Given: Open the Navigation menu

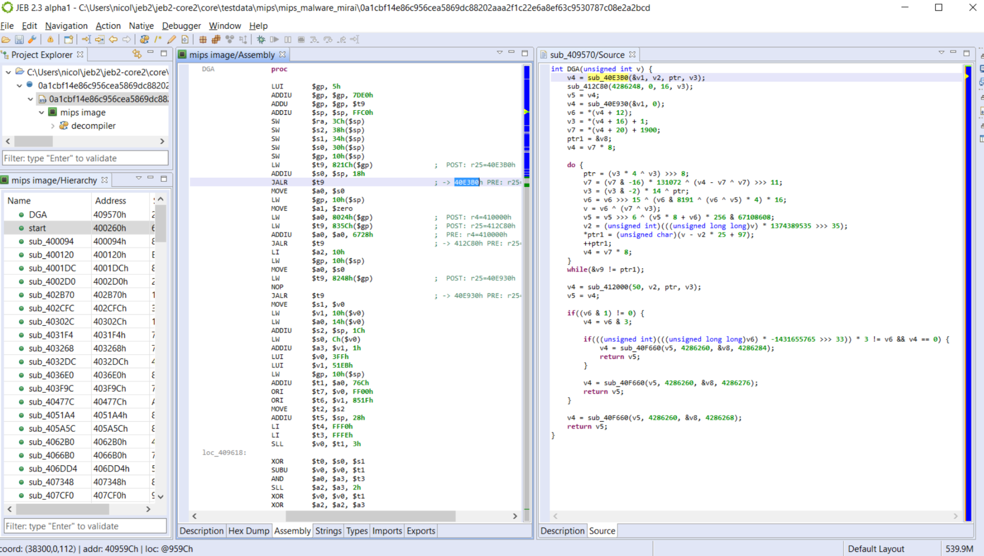Looking at the screenshot, I should (66, 26).
